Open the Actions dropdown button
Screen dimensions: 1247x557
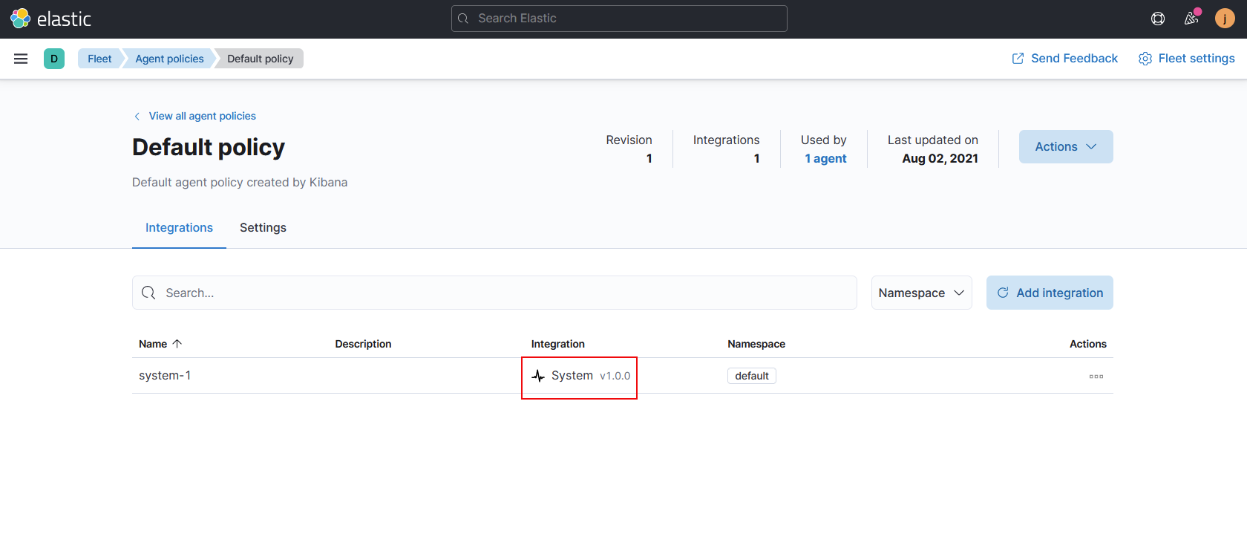(1066, 146)
